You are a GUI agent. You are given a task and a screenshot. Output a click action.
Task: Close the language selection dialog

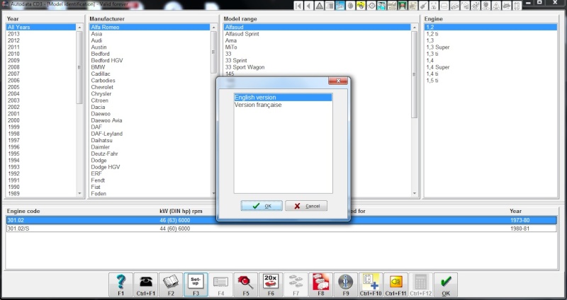pos(338,81)
